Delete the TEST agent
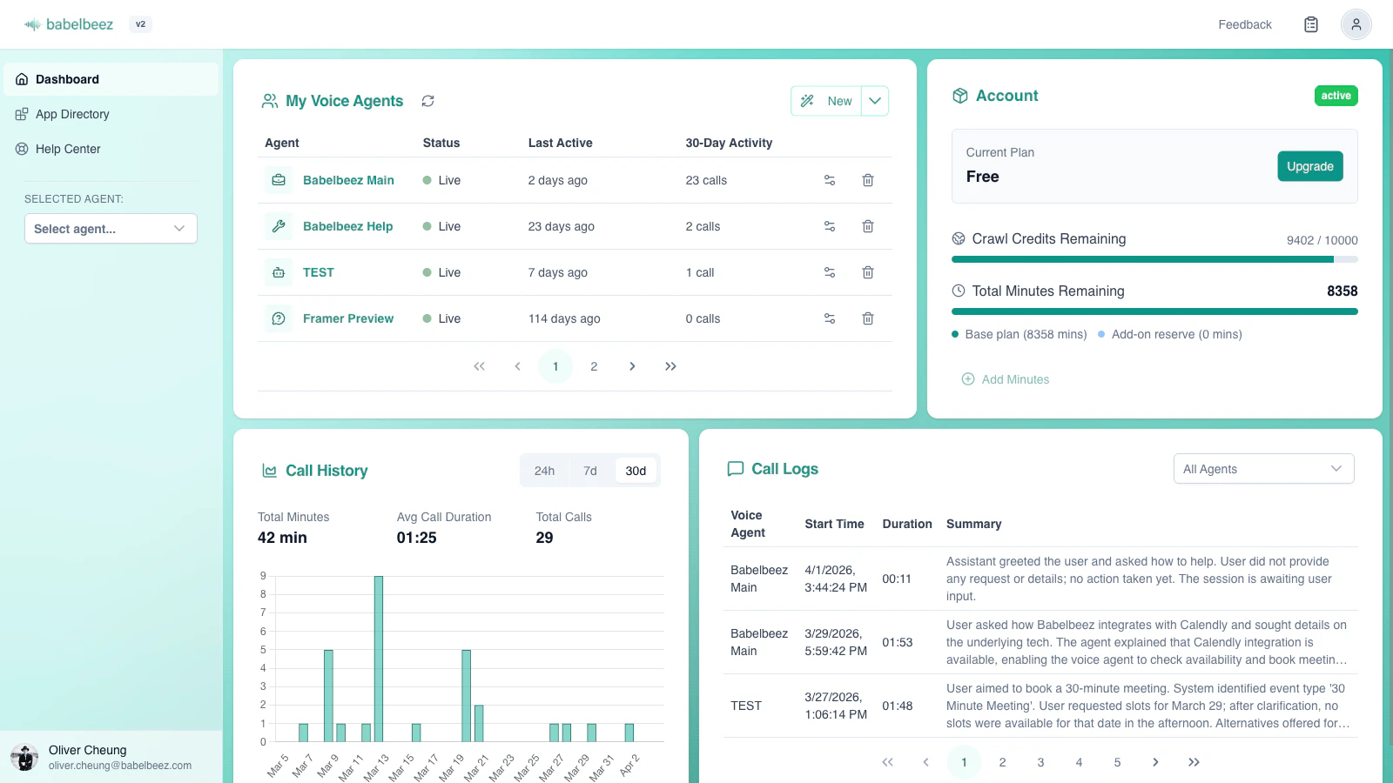The image size is (1393, 783). [868, 272]
